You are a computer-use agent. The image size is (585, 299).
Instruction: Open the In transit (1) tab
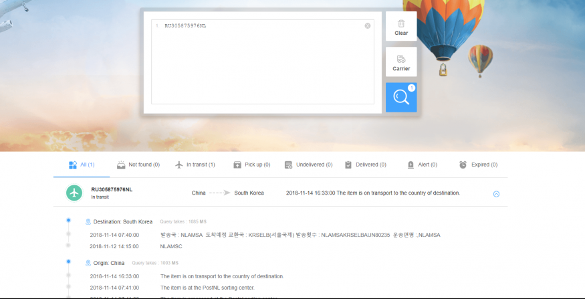195,165
